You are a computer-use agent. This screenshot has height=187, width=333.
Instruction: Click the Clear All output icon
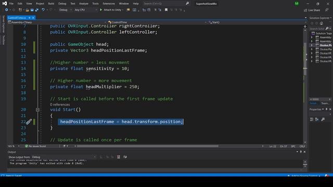pos(119,157)
